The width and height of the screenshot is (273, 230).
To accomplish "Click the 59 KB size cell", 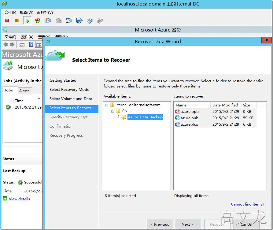I will pyautogui.click(x=248, y=118).
